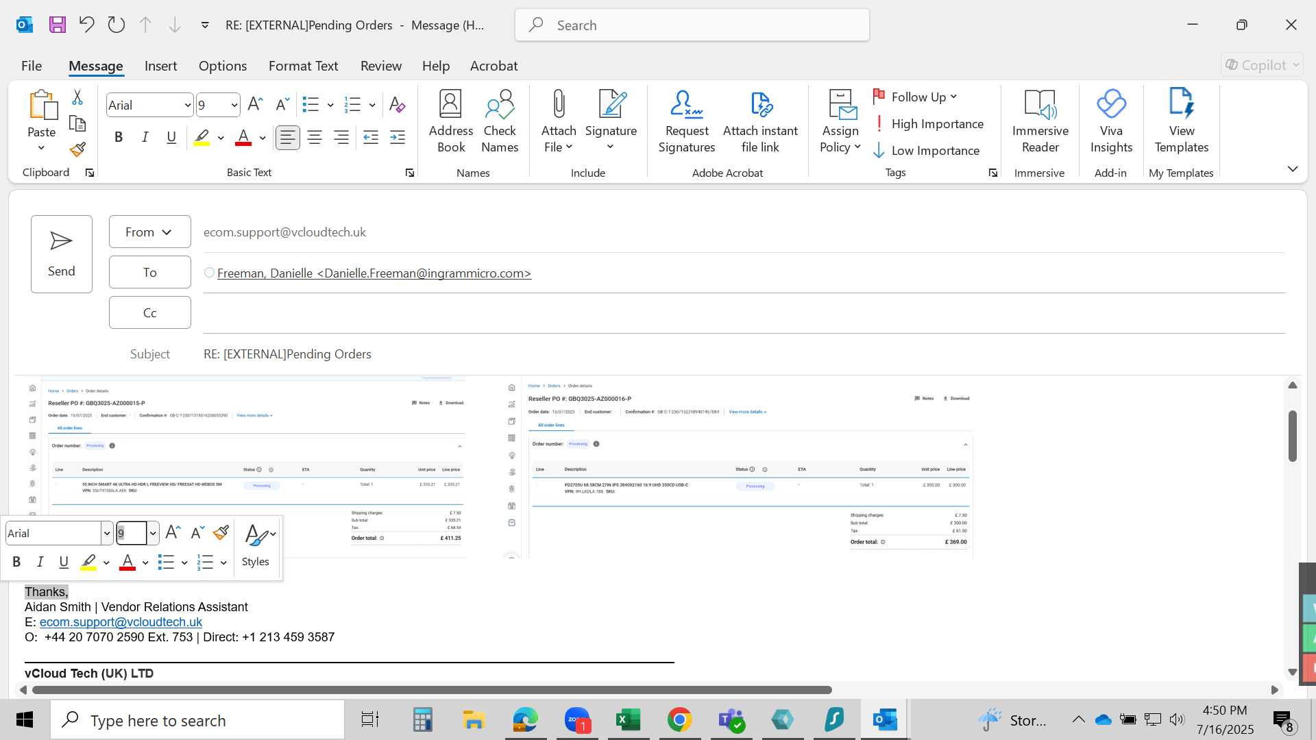Open the Immersive Reader
Screen dimensions: 1316x740
[1040, 121]
